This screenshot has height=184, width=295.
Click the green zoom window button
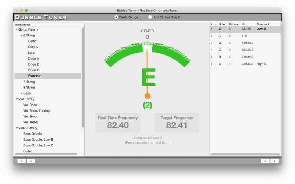[x=26, y=10]
